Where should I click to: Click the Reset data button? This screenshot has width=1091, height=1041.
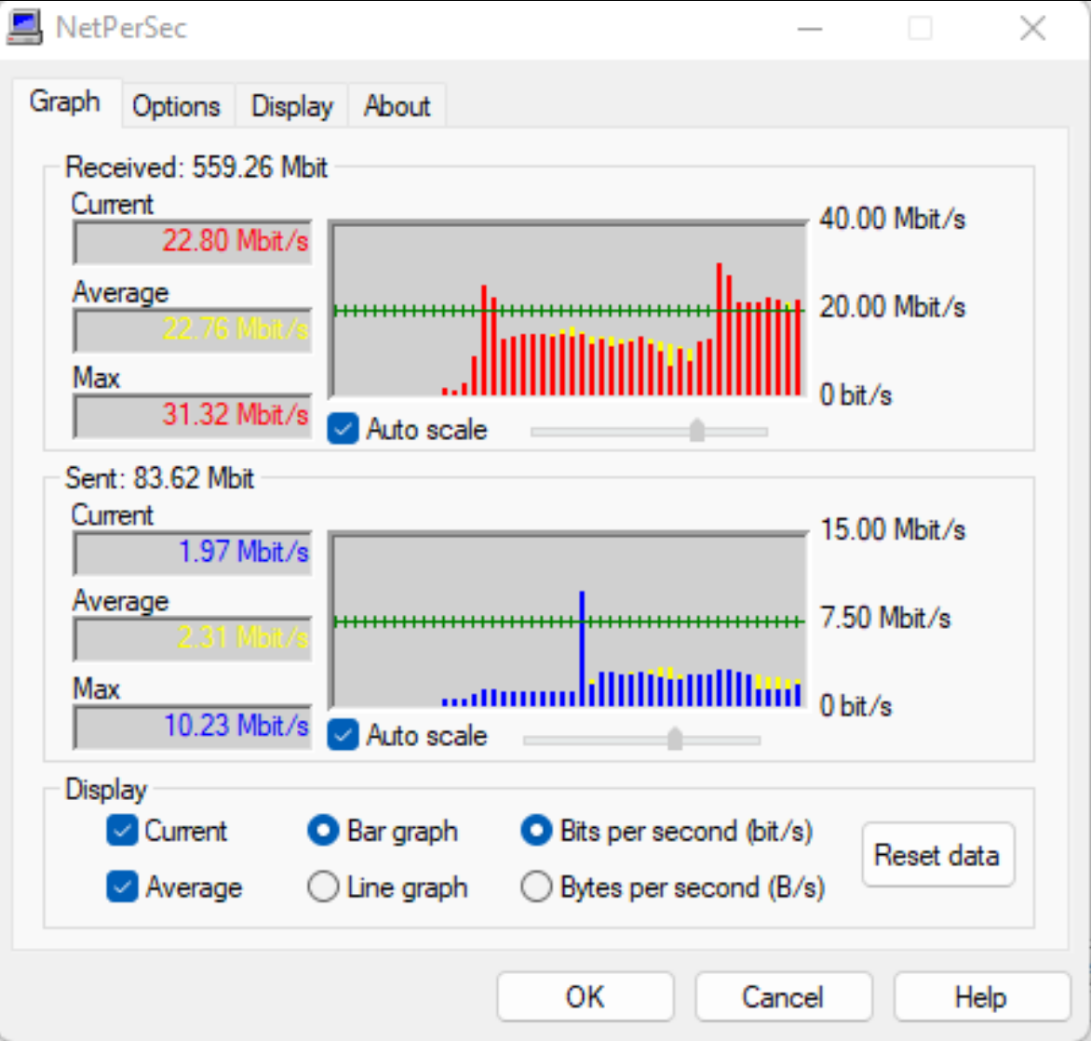coord(937,855)
